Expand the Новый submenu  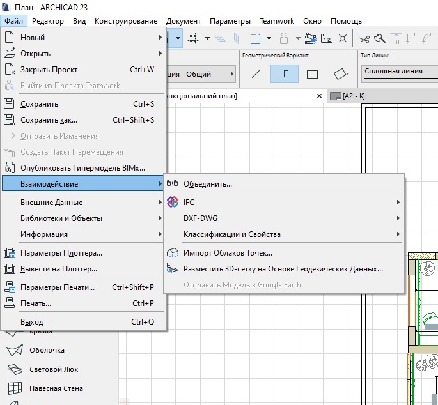click(x=83, y=38)
